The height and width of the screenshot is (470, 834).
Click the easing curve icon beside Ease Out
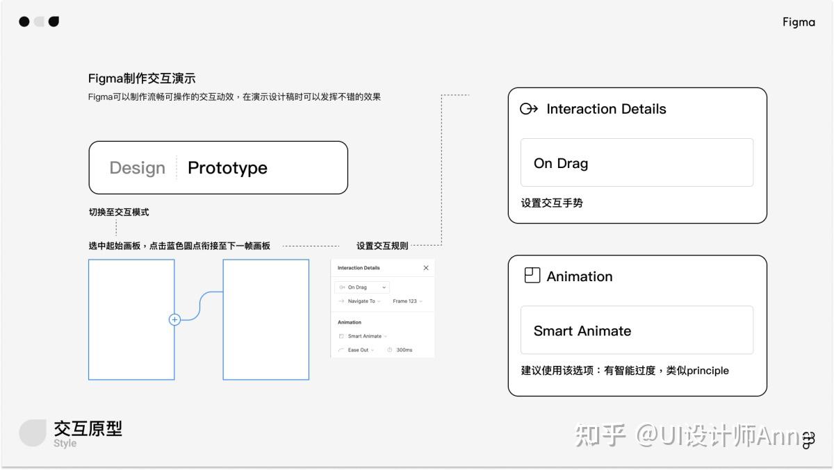point(341,350)
